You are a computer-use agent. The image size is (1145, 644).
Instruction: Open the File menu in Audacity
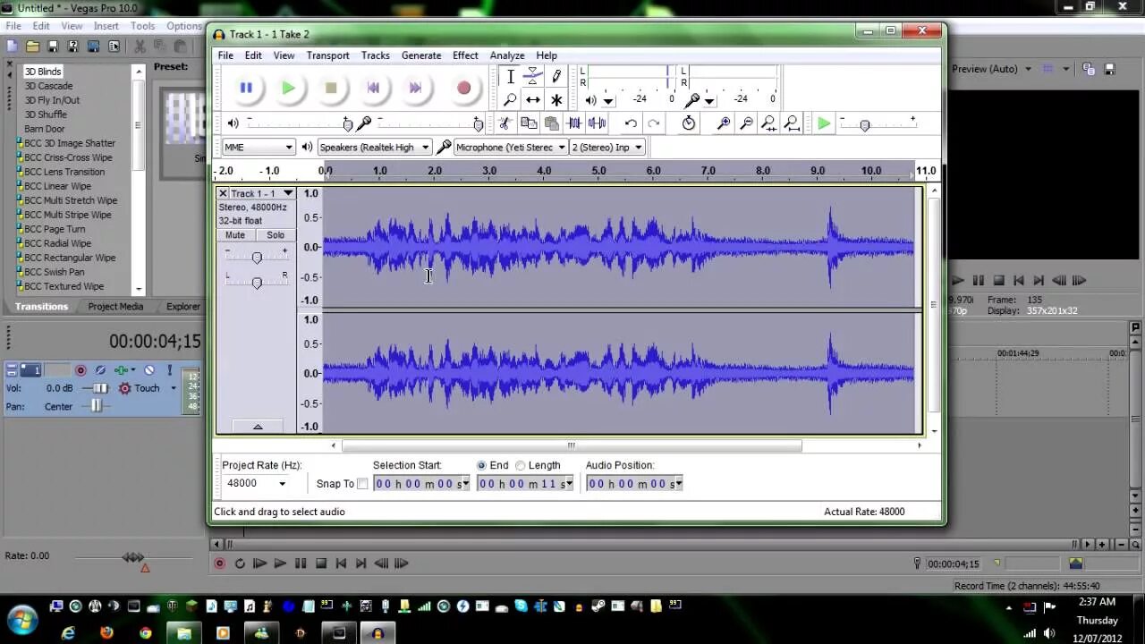point(225,55)
